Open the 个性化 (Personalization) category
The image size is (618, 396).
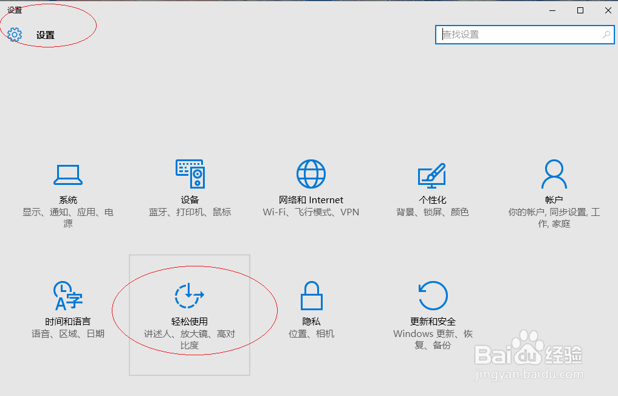pyautogui.click(x=432, y=189)
